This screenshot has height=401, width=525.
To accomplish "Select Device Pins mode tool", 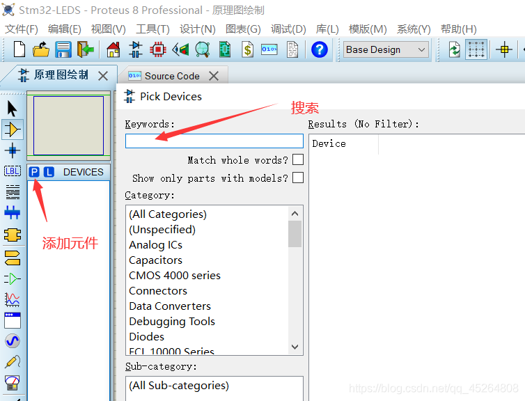I will click(x=13, y=278).
